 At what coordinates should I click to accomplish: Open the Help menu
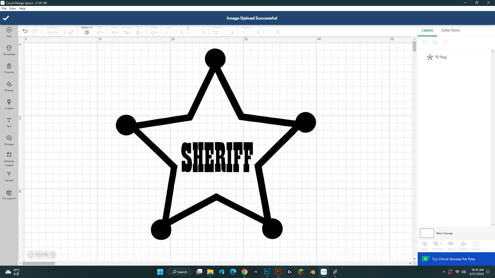pyautogui.click(x=22, y=8)
